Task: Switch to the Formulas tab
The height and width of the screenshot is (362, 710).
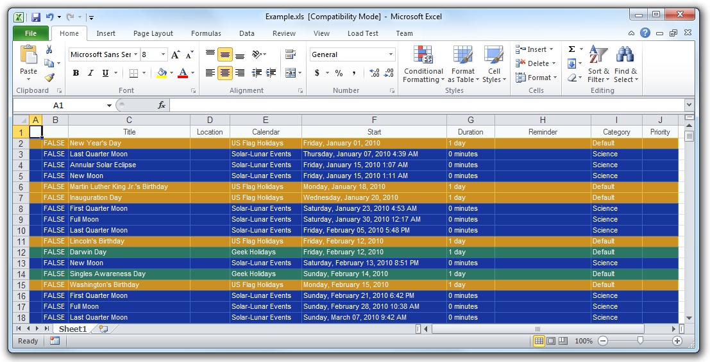Action: 206,33
